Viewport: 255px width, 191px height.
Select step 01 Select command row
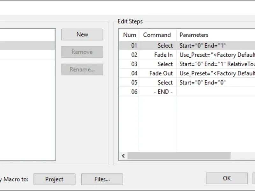[165, 46]
